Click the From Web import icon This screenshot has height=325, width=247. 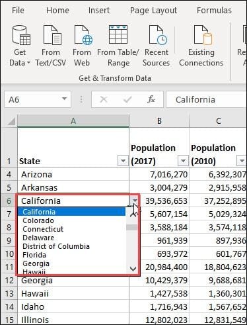click(x=83, y=35)
